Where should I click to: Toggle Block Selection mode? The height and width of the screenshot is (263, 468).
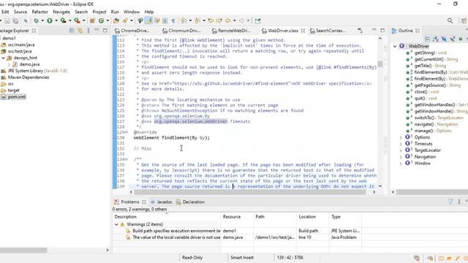coord(165,20)
